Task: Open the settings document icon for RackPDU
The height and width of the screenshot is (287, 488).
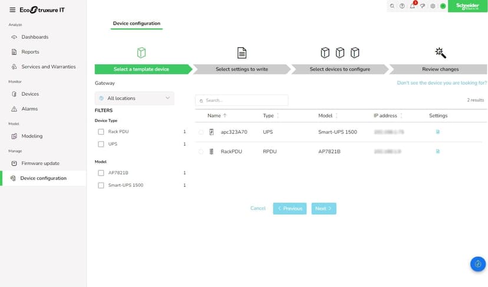Action: pos(437,151)
